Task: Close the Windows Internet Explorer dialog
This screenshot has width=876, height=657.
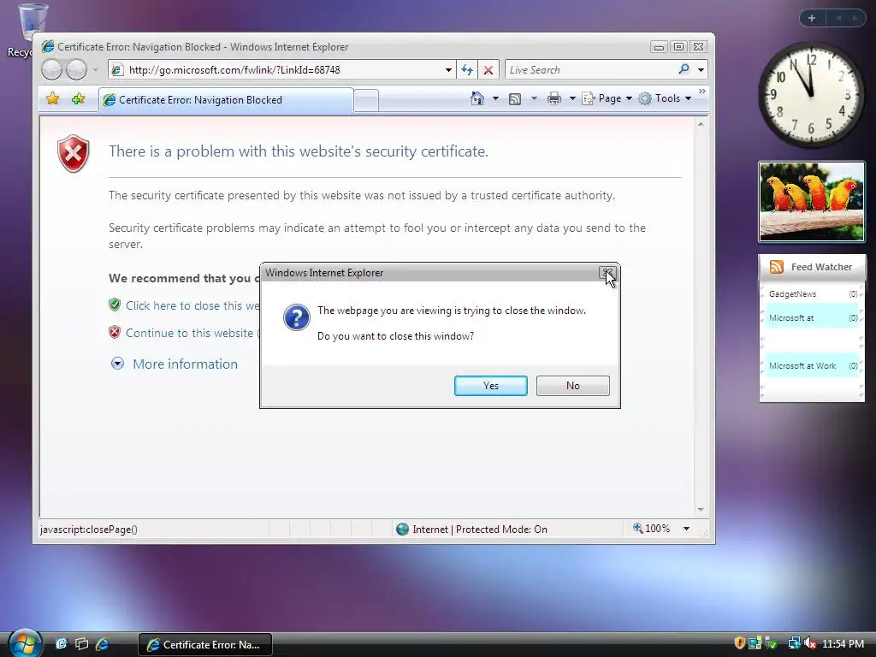Action: 607,273
